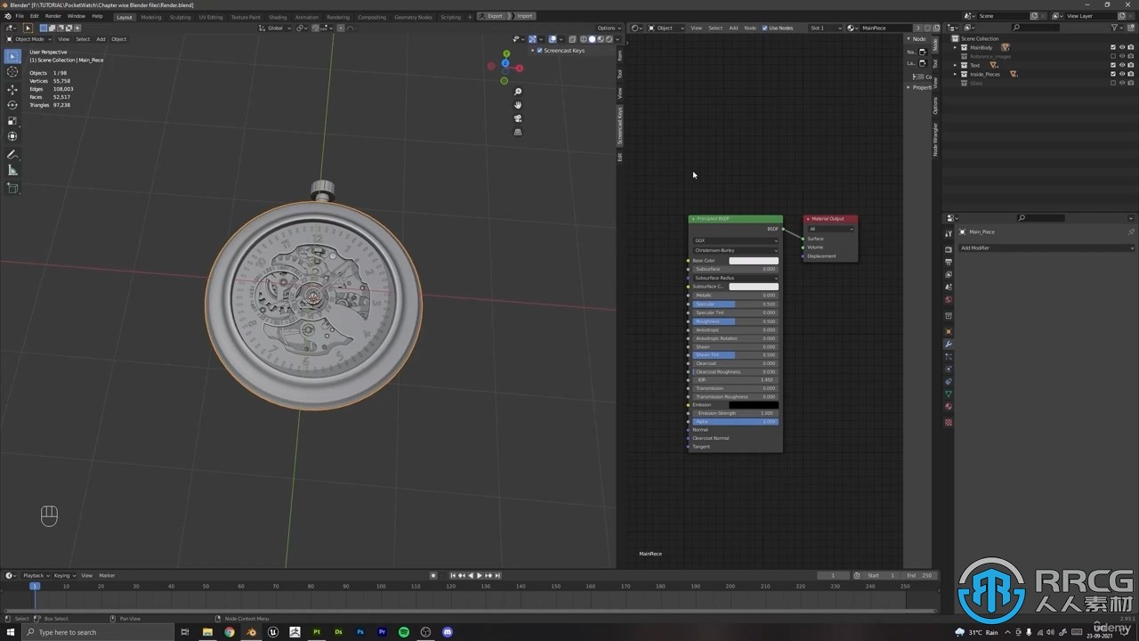Screen dimensions: 1139x641
Task: Open the File menu
Action: coord(20,16)
